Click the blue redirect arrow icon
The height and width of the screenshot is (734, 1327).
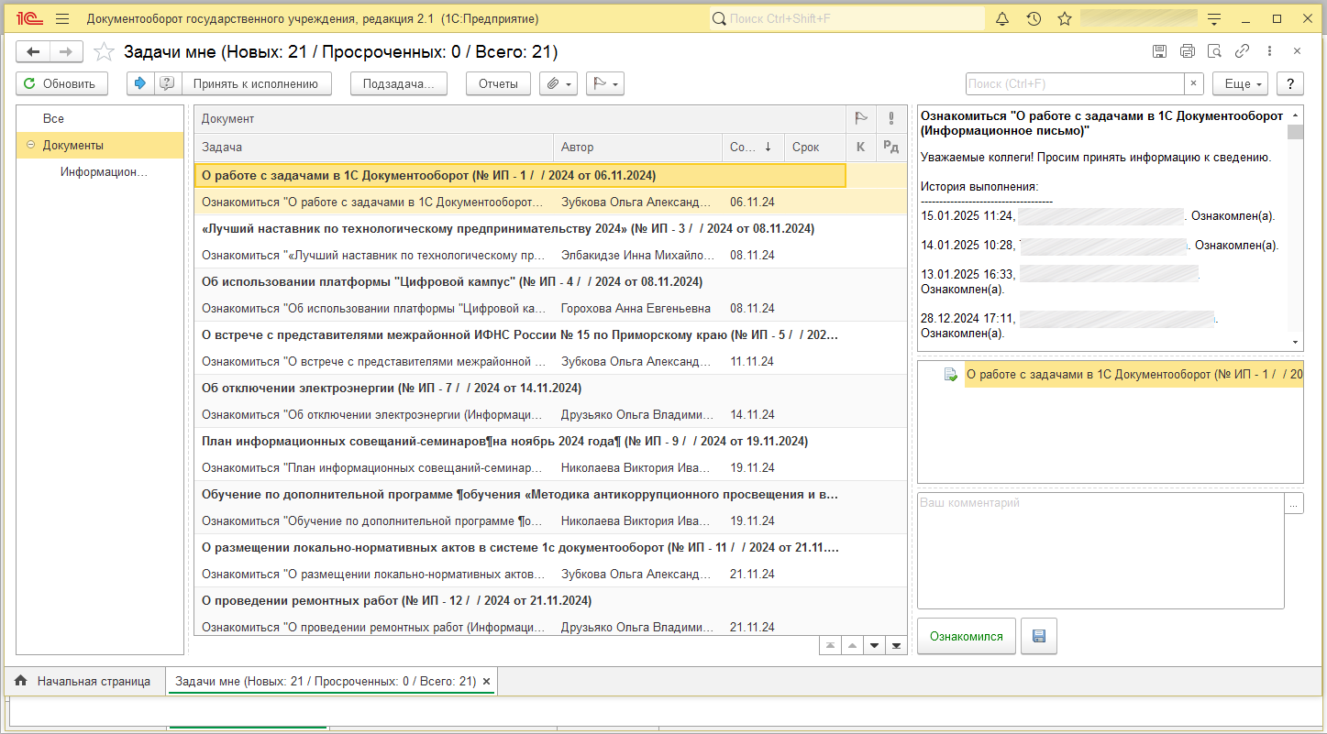(140, 83)
